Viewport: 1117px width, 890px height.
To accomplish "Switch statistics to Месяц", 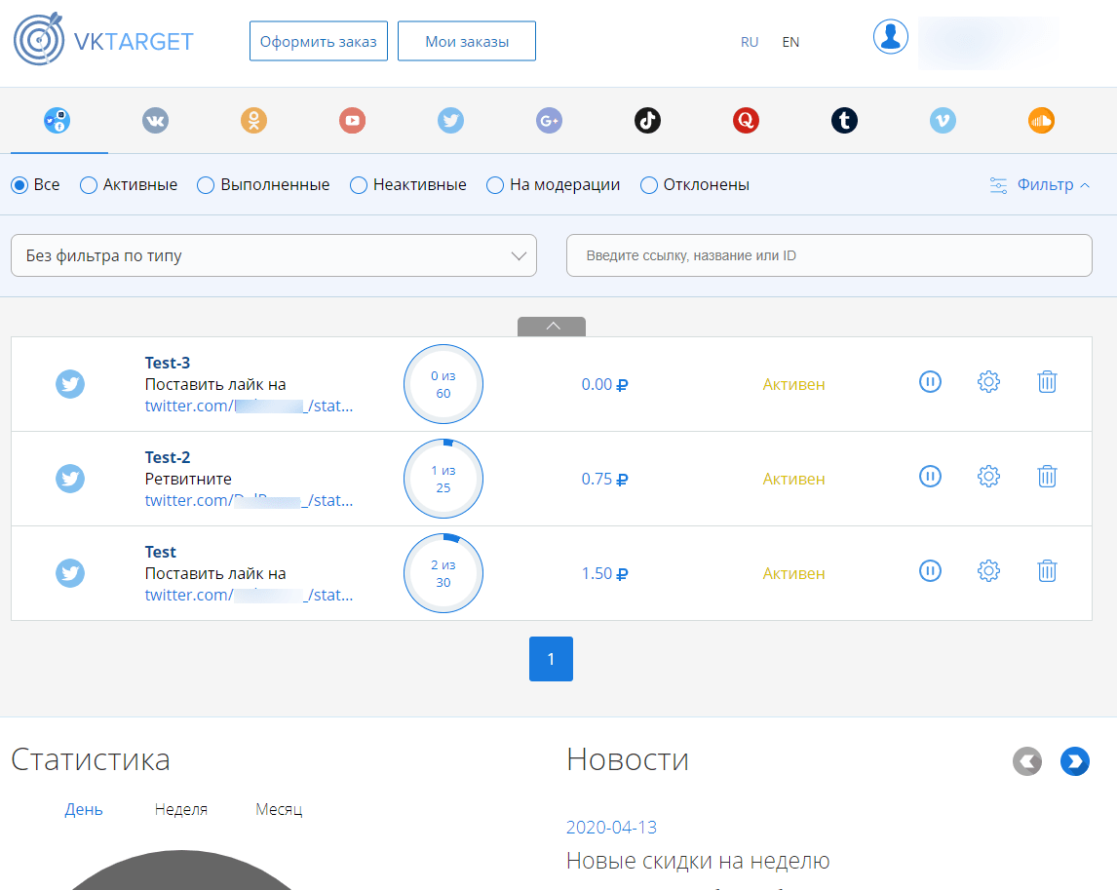I will (x=279, y=809).
